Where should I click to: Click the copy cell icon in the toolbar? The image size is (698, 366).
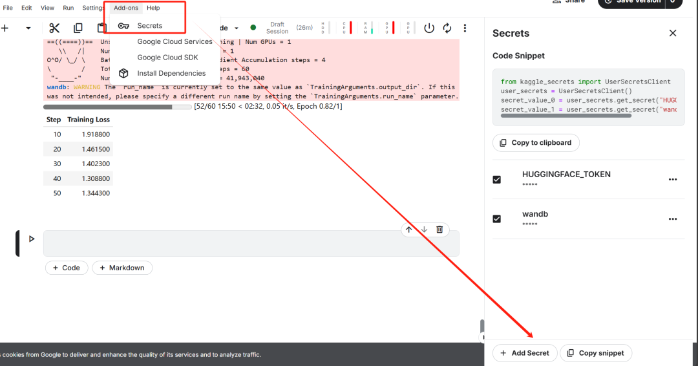(78, 28)
